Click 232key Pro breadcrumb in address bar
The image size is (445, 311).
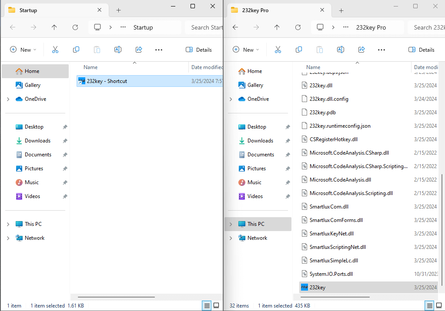371,27
